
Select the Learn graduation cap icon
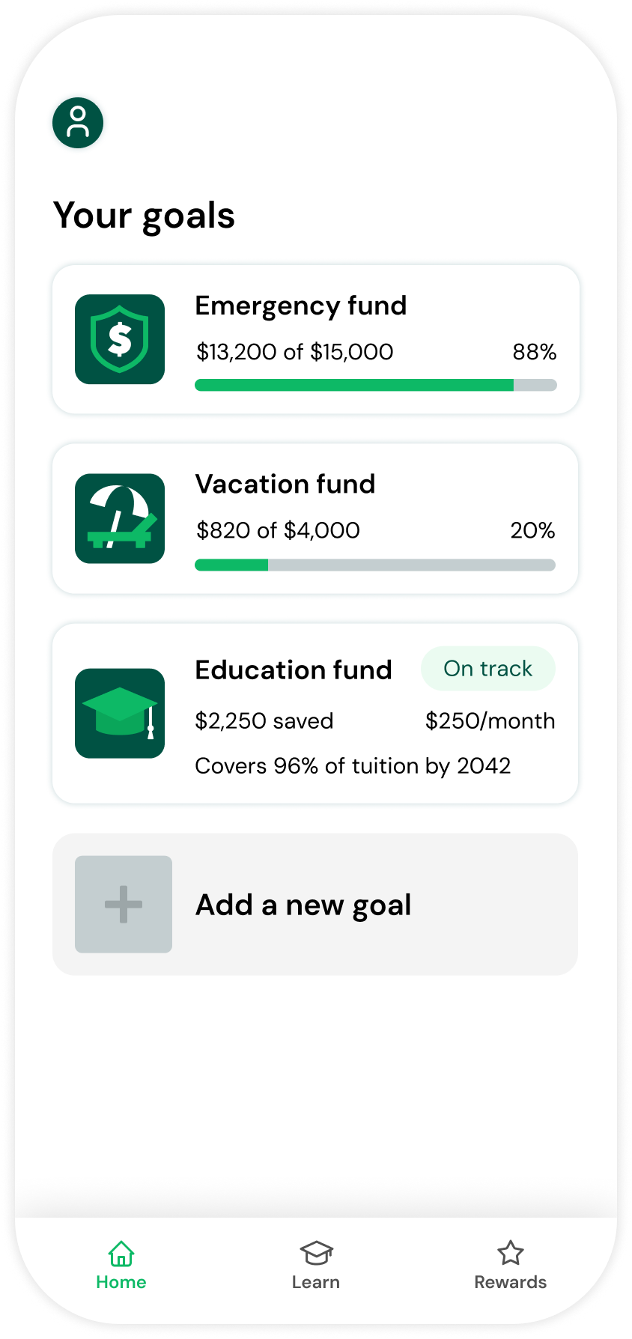point(316,1253)
